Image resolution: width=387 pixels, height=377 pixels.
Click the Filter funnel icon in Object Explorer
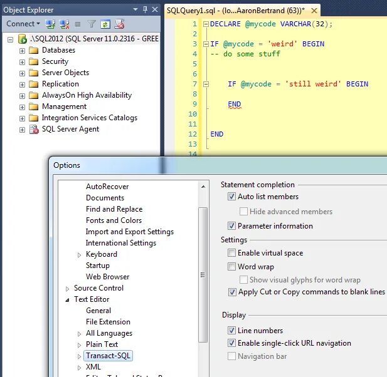[92, 24]
